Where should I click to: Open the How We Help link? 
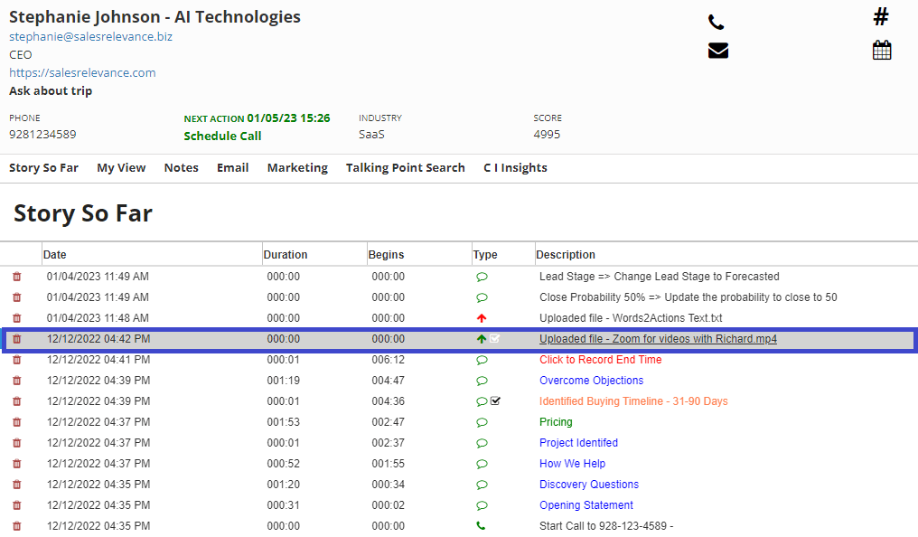[x=572, y=464]
